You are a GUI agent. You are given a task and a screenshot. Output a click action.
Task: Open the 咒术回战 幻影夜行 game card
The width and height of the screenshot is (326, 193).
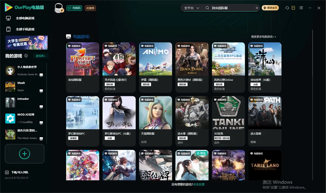click(x=119, y=67)
